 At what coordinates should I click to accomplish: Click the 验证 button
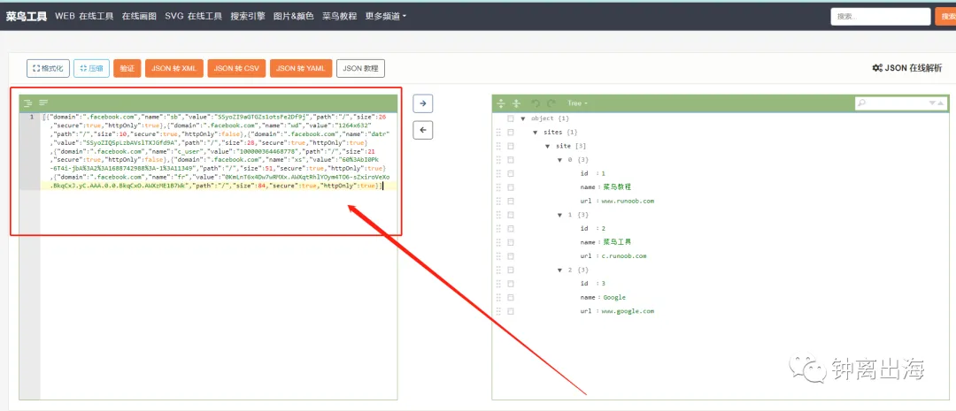point(127,68)
